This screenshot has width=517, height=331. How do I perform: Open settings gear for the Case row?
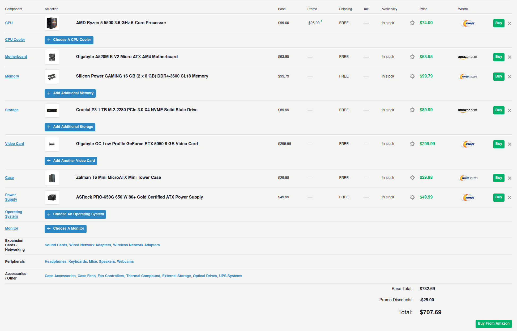pyautogui.click(x=412, y=178)
